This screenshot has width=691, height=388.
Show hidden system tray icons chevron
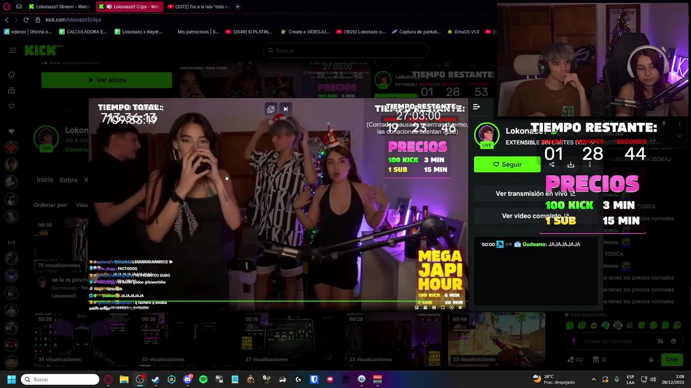(593, 379)
